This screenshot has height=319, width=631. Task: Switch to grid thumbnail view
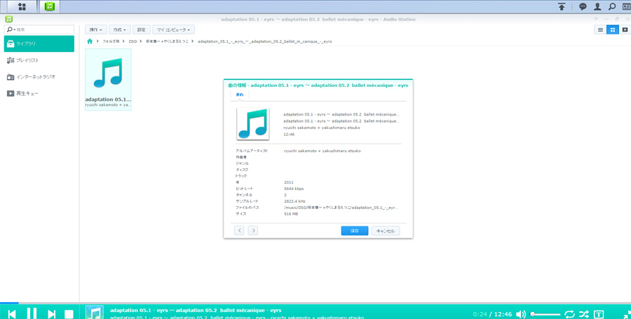(613, 29)
